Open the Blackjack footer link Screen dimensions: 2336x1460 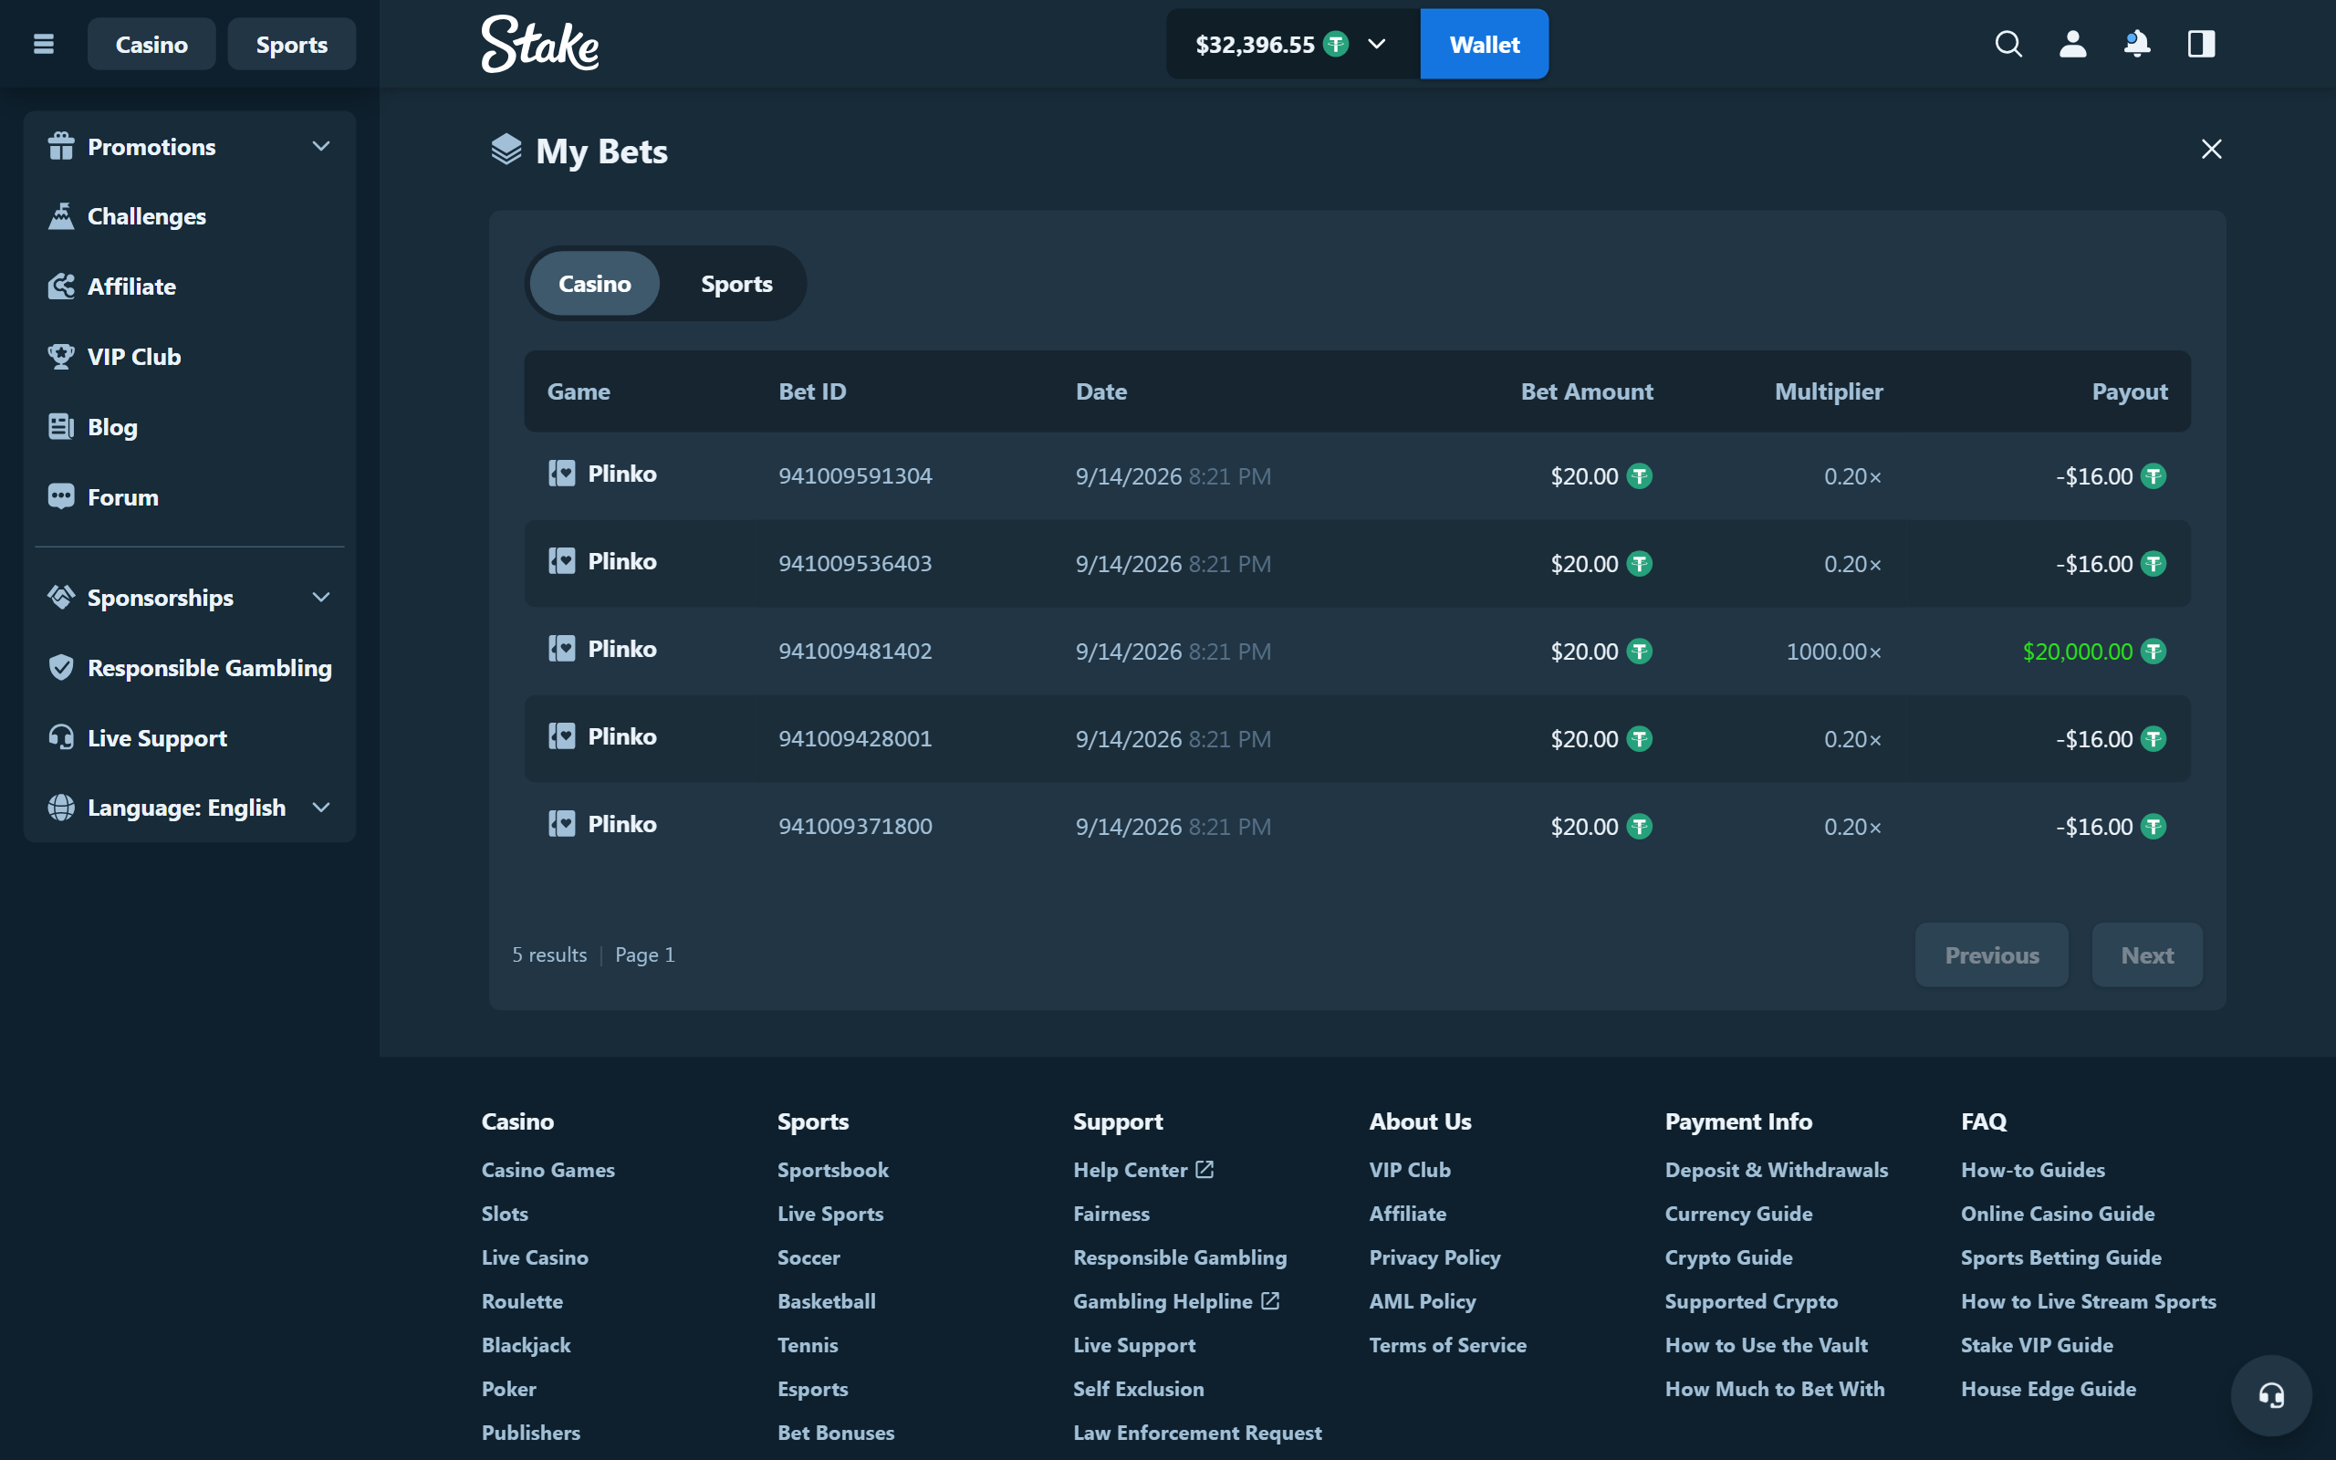coord(527,1345)
